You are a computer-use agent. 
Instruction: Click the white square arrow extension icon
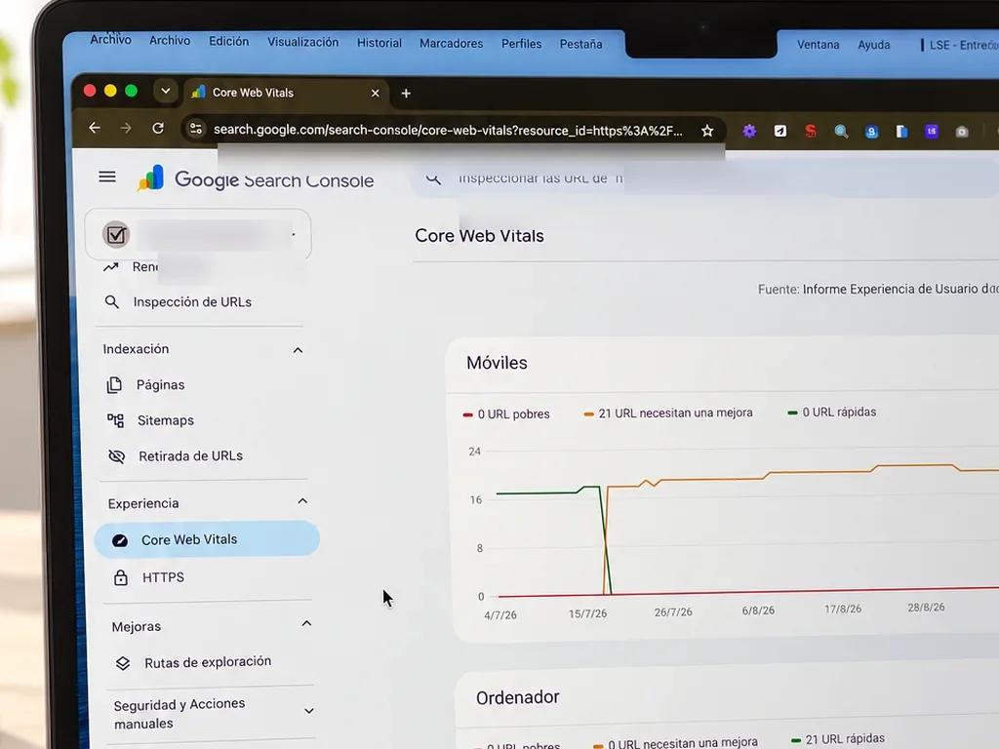(779, 131)
